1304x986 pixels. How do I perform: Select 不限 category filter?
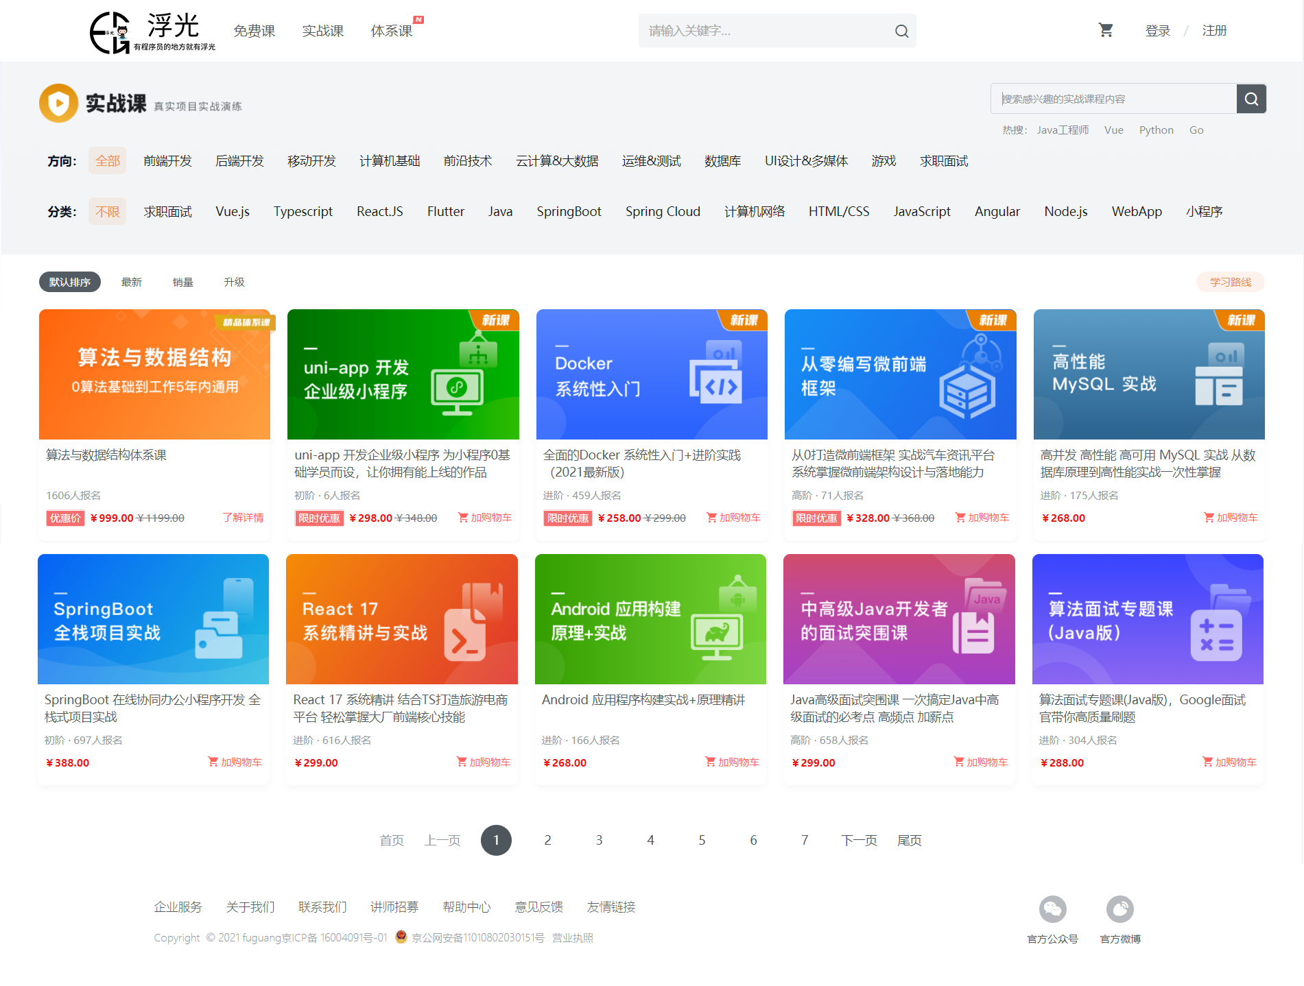coord(108,212)
